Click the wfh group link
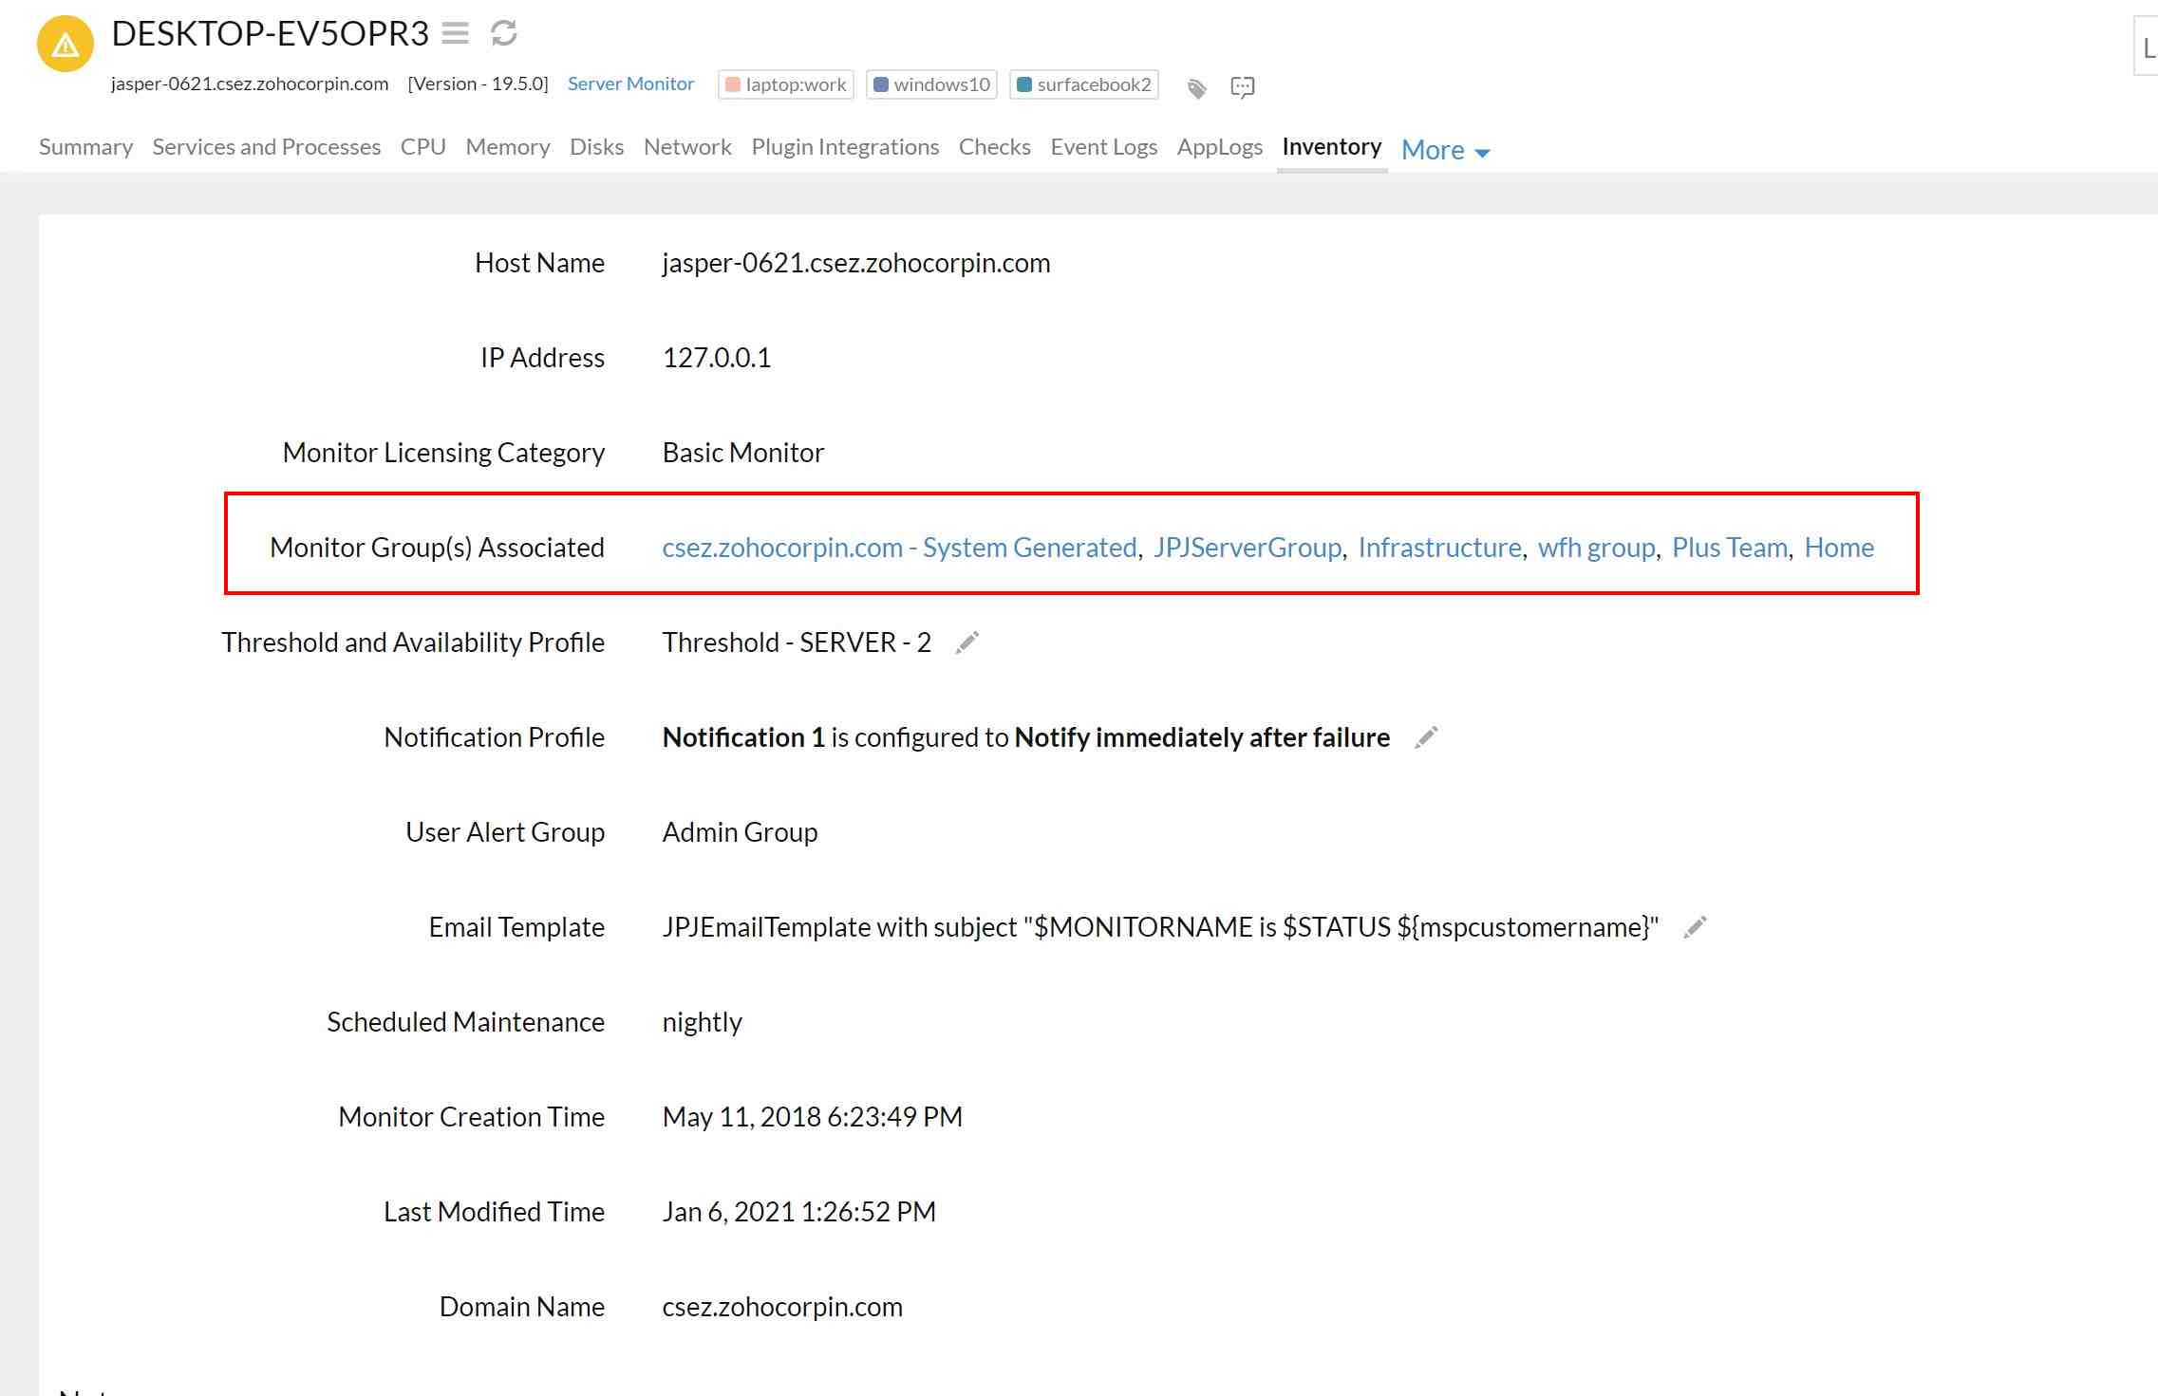The image size is (2158, 1396). point(1596,548)
